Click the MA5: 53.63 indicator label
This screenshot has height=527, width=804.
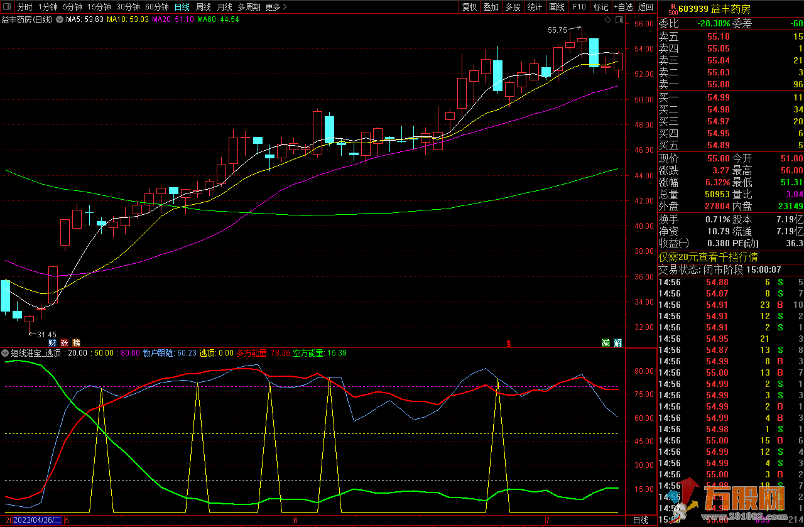click(85, 19)
